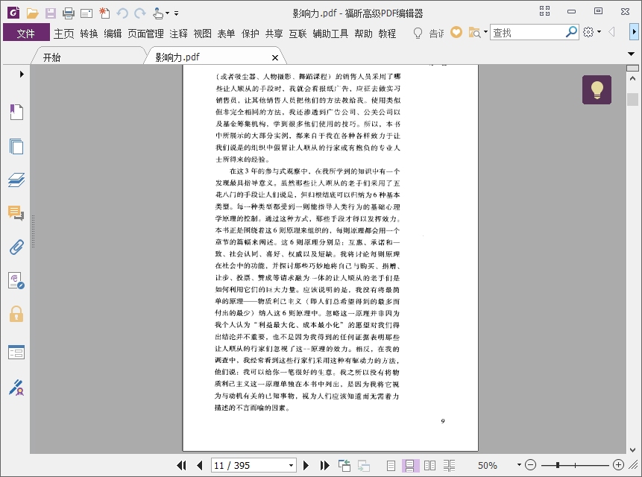Select single page view mode
This screenshot has width=642, height=477.
click(x=391, y=465)
